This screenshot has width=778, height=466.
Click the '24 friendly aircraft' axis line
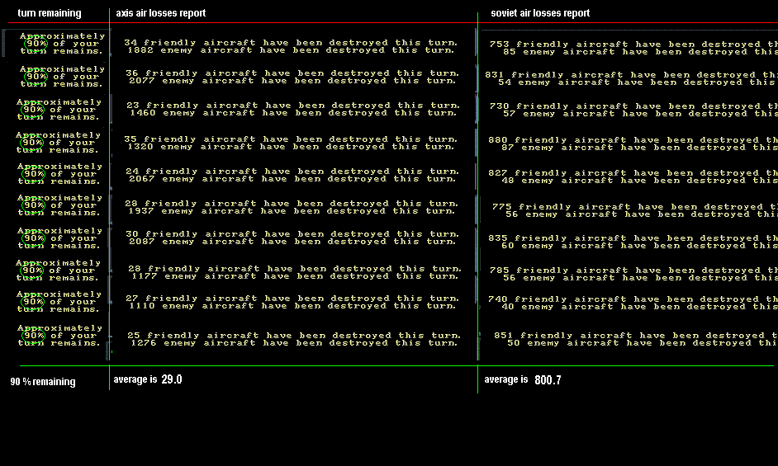point(292,171)
